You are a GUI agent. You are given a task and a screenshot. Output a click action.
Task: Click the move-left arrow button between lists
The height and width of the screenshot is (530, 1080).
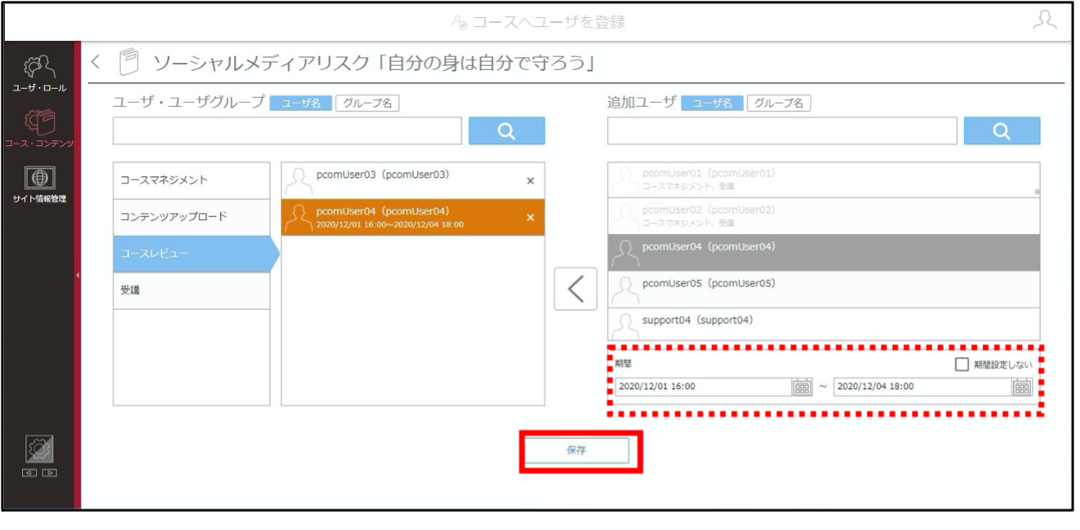[576, 289]
